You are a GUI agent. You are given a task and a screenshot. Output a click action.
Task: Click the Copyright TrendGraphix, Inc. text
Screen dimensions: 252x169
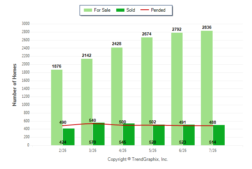pos(138,159)
